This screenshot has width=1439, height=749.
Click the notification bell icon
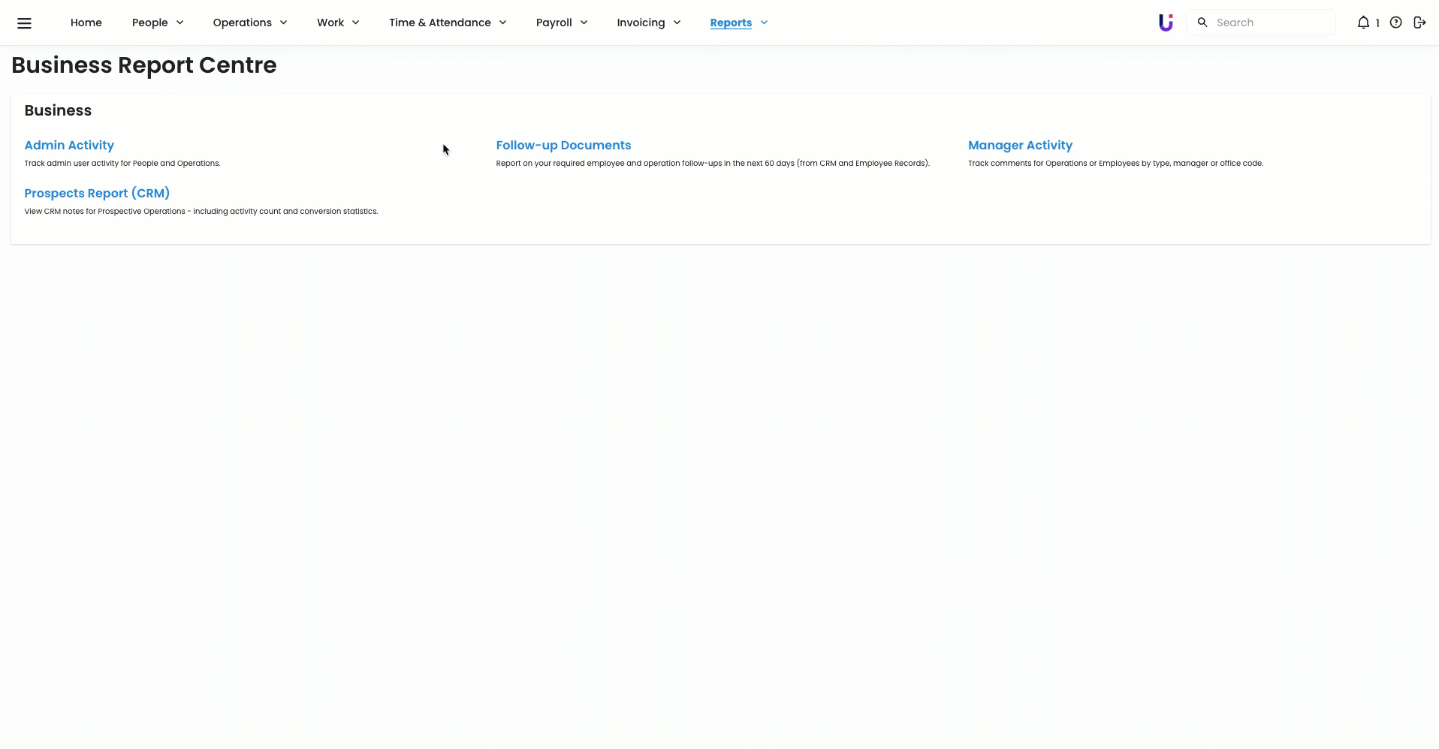(1363, 23)
